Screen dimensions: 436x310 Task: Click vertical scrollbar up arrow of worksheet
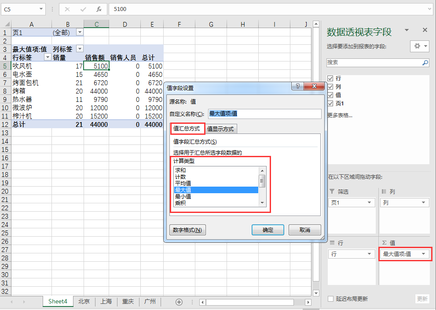[316, 24]
